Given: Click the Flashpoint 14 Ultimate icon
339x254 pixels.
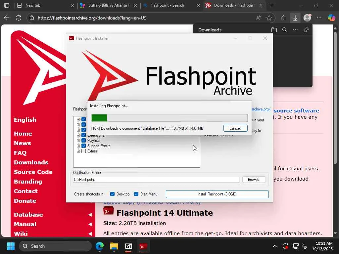Looking at the screenshot, I should [109, 211].
